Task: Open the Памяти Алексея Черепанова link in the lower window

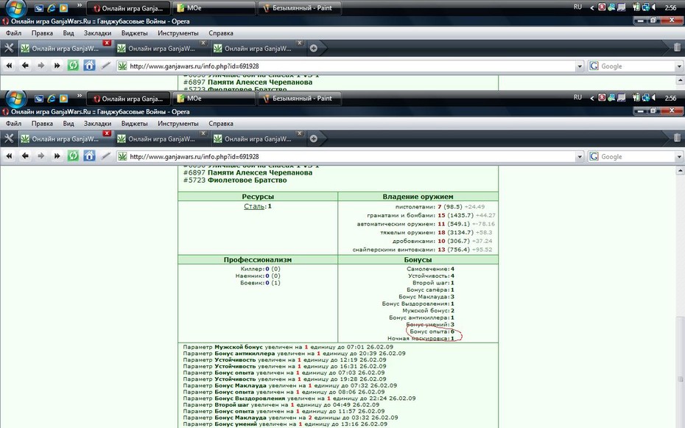Action: 259,172
